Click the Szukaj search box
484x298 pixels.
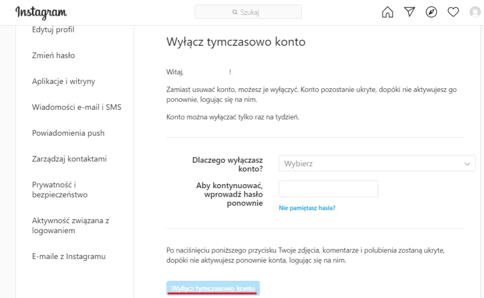point(248,12)
